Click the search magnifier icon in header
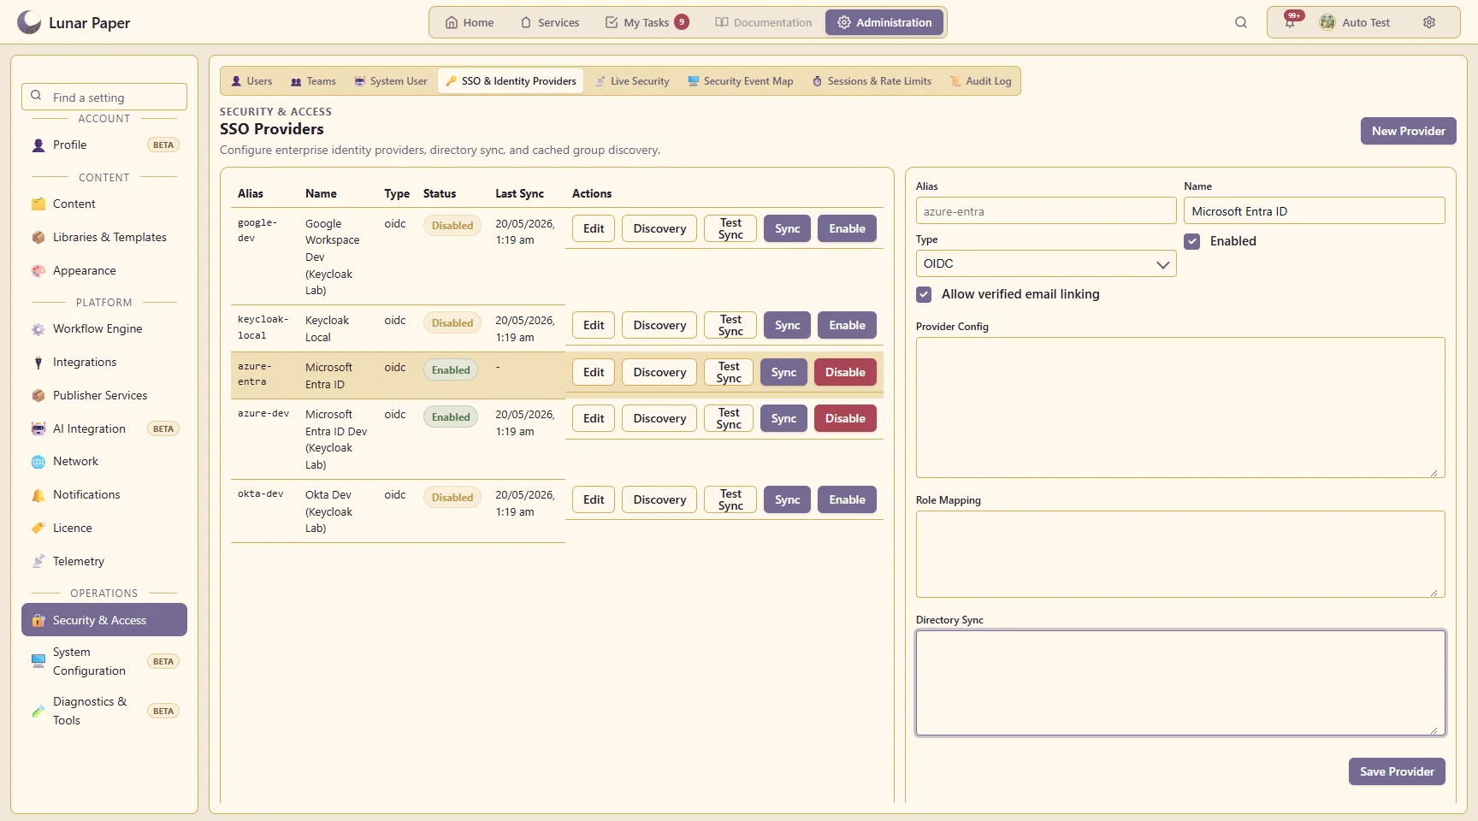This screenshot has height=821, width=1478. [x=1241, y=22]
